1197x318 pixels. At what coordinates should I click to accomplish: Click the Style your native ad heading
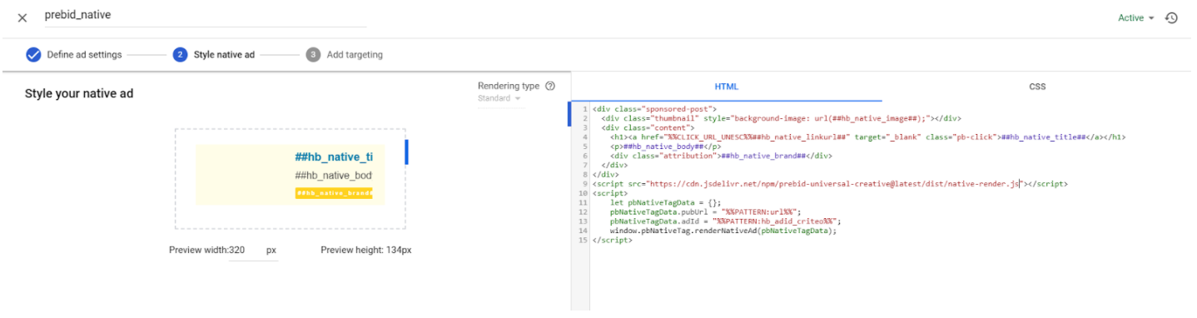(79, 93)
